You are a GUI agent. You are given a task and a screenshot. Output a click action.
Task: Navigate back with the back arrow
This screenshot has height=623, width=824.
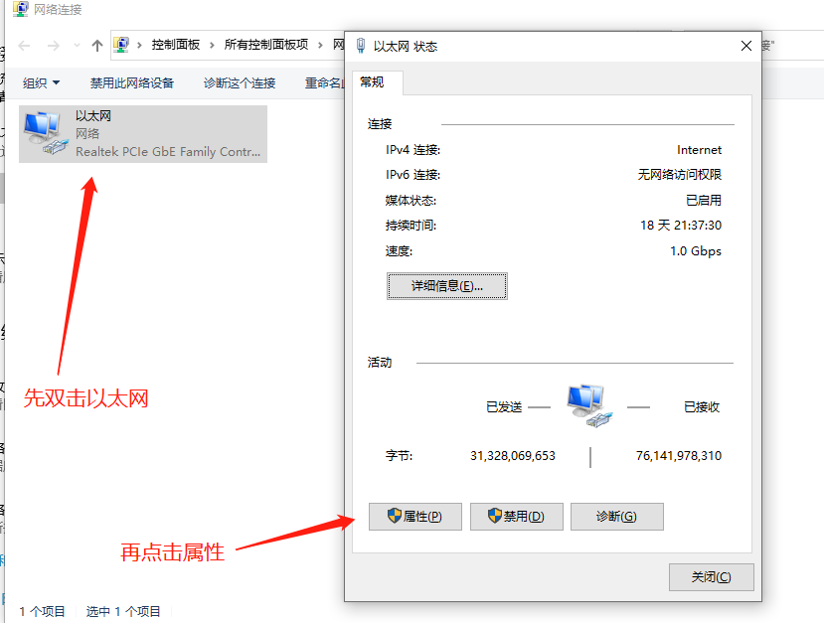[24, 46]
